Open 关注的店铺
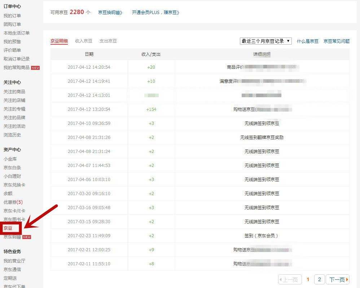Image resolution: width=360 pixels, height=288 pixels. (14, 100)
